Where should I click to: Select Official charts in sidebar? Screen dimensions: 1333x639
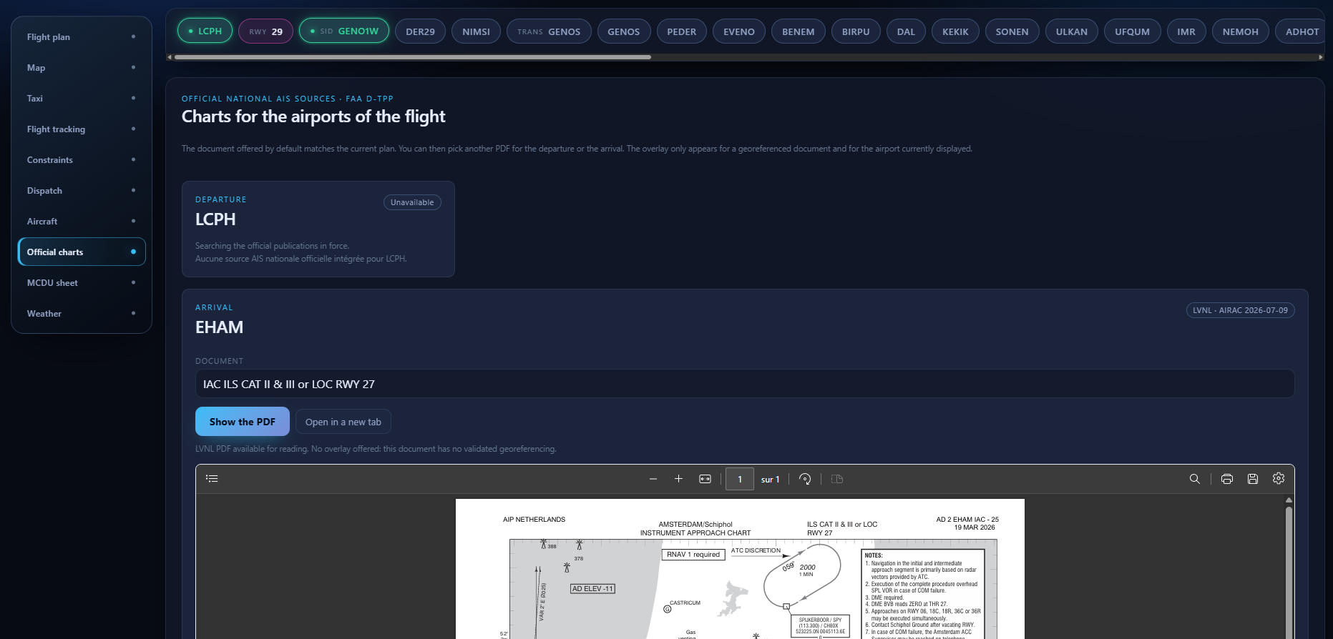[x=82, y=252]
